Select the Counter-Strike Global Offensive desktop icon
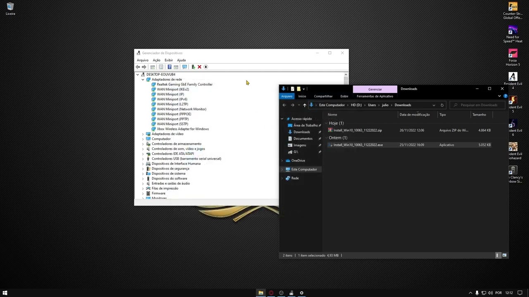The height and width of the screenshot is (297, 529). [x=513, y=11]
